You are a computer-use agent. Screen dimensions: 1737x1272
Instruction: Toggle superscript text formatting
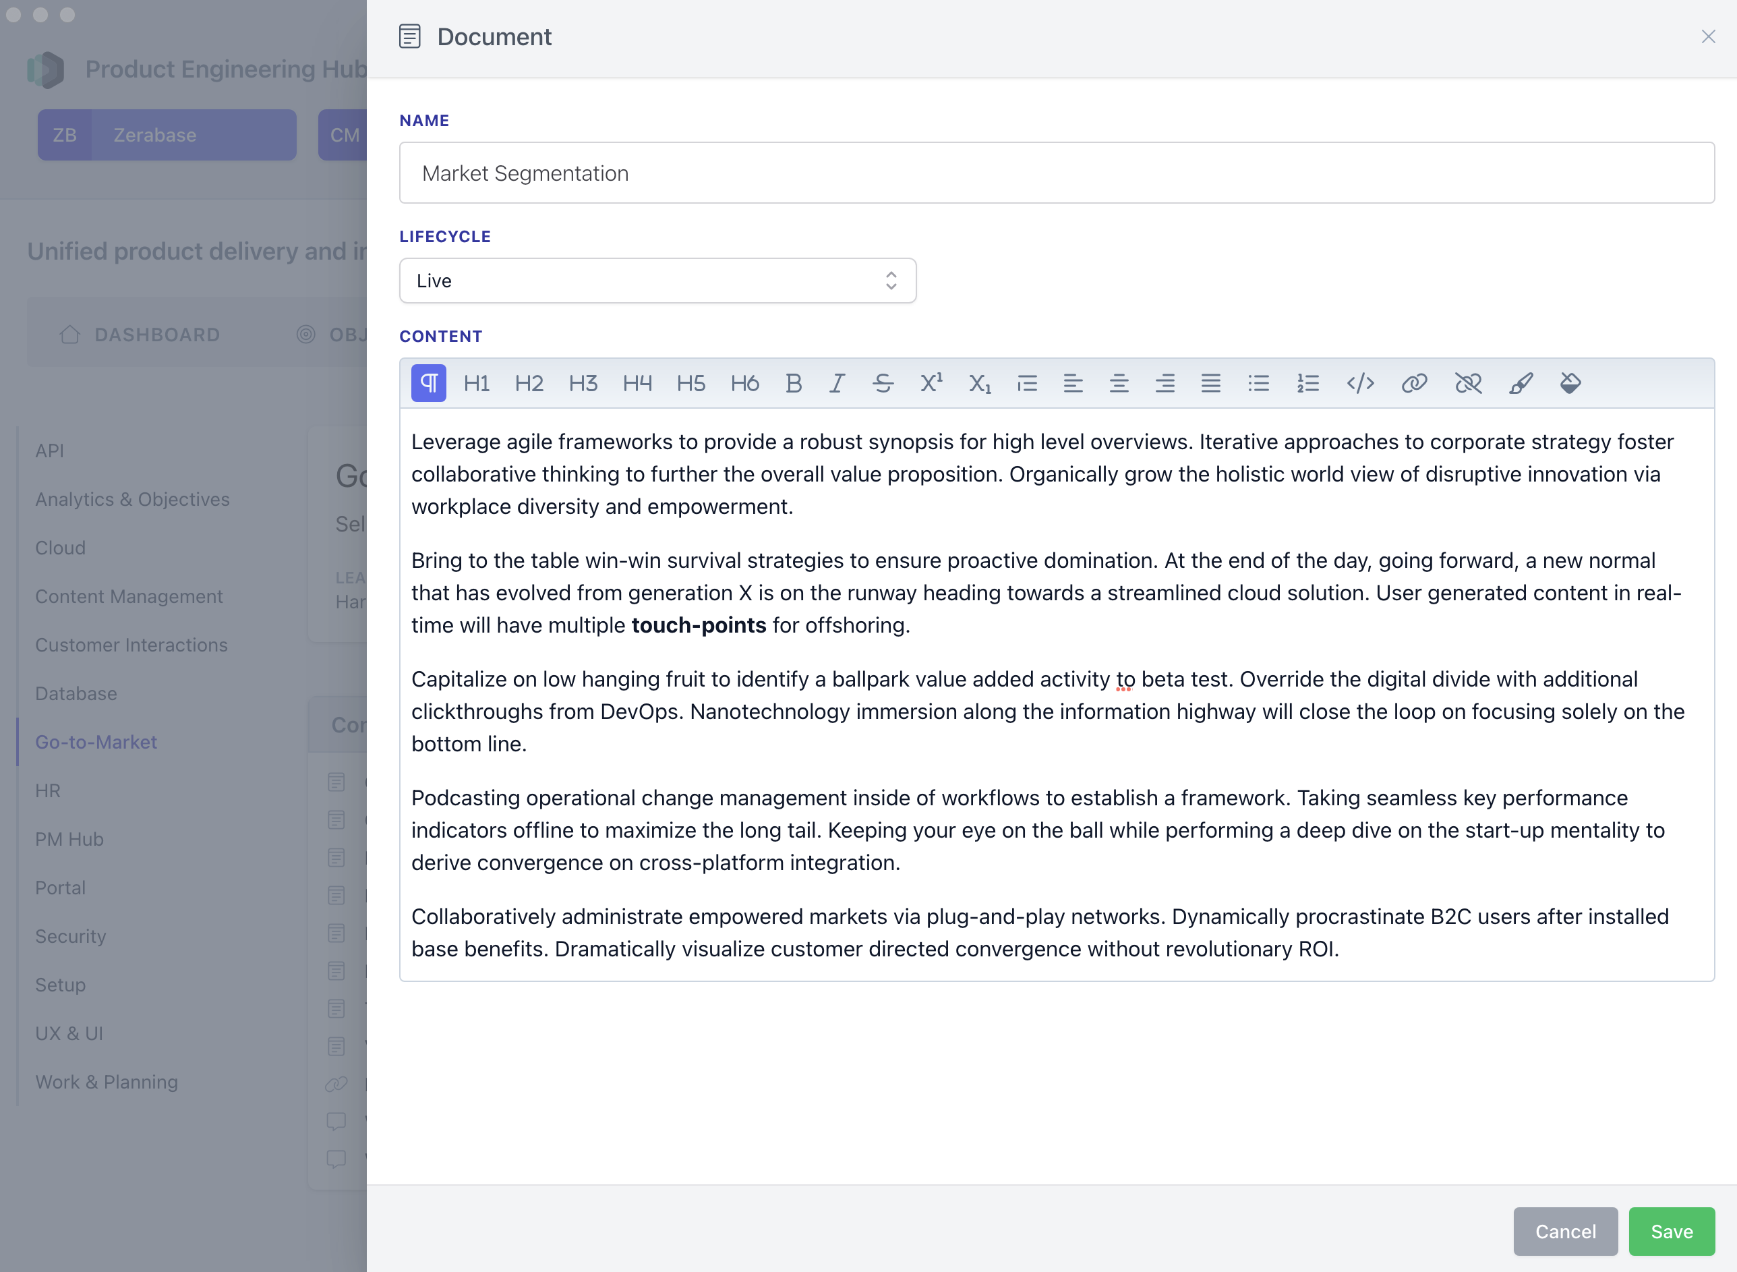[933, 383]
